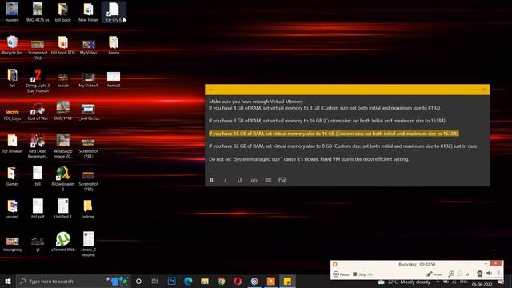Viewport: 512px width, 288px height.
Task: Toggle Strikethrough in the sticky note toolbar
Action: pos(254,180)
